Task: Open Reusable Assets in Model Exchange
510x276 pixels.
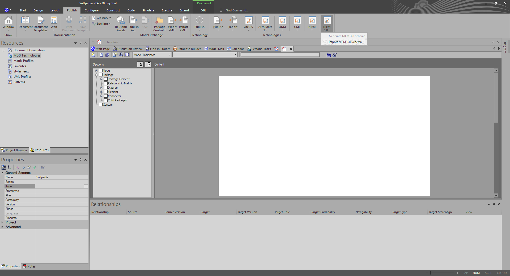Action: click(x=121, y=23)
